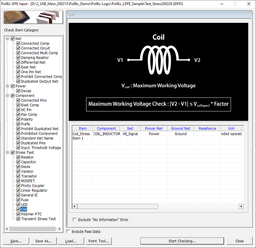
Task: Open the Linear Regulator check item
Action: pyautogui.click(x=34, y=190)
